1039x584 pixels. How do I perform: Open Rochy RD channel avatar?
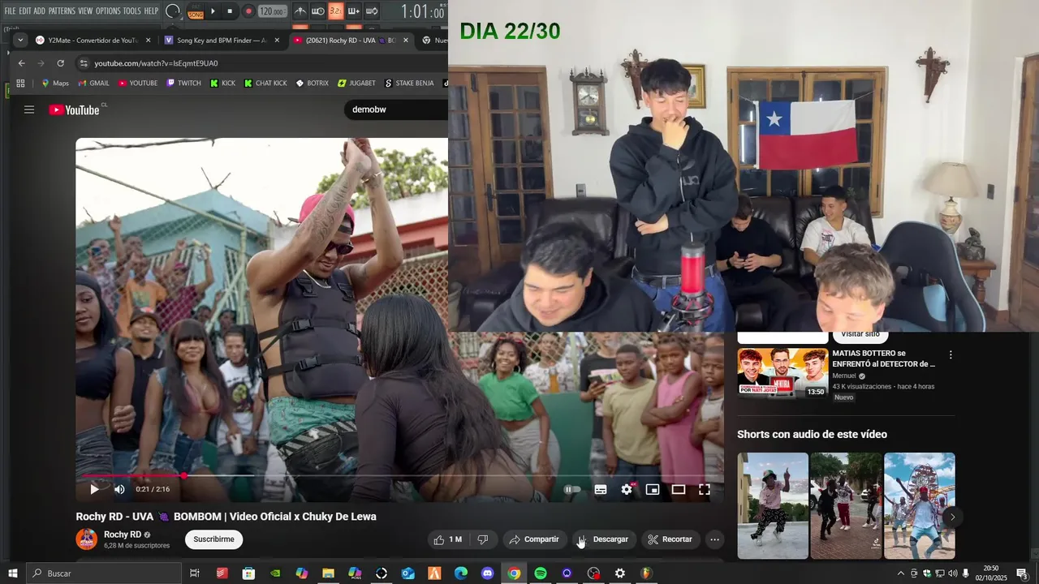[87, 539]
